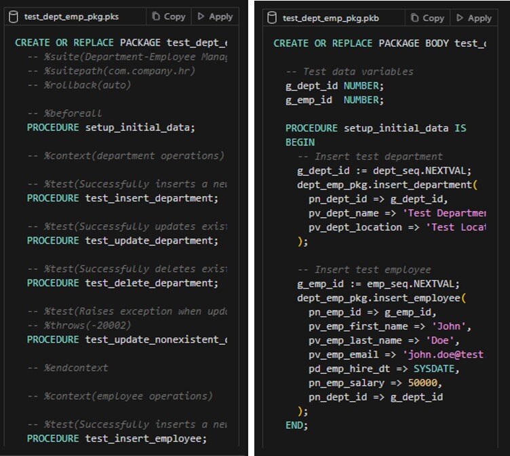The height and width of the screenshot is (456, 510).
Task: Apply the test_dept_emp_pkg.pks code block
Action: (x=215, y=16)
